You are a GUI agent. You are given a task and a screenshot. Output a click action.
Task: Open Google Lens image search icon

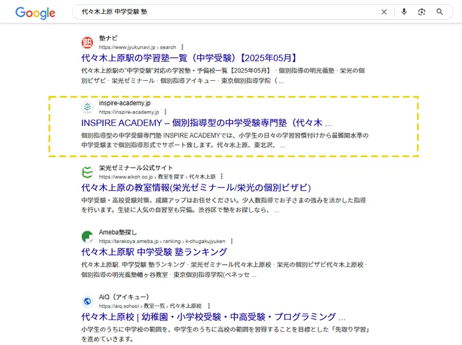tap(422, 12)
